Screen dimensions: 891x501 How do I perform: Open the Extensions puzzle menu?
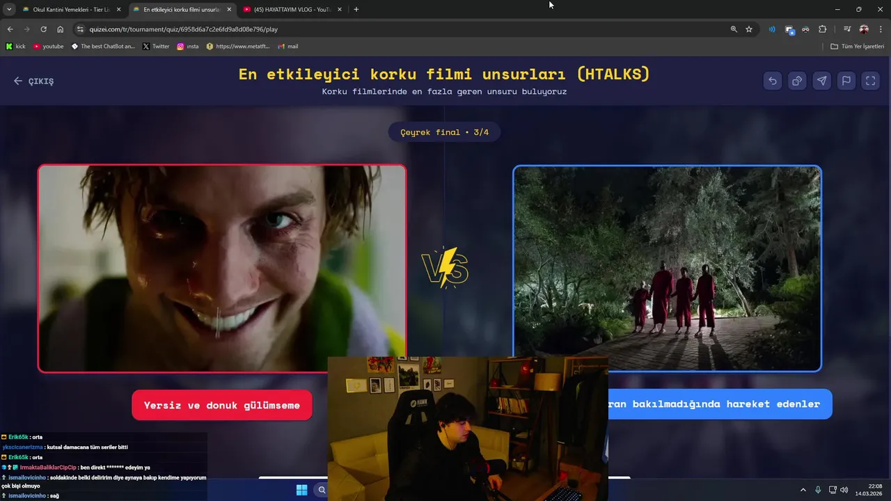tap(822, 29)
